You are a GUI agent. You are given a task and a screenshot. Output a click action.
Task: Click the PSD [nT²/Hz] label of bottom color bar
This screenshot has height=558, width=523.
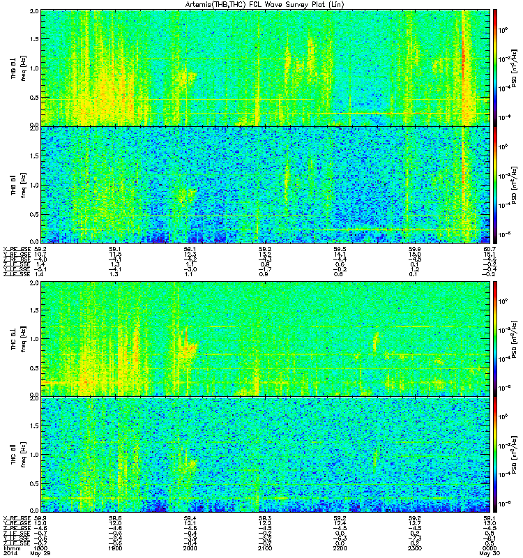click(514, 455)
